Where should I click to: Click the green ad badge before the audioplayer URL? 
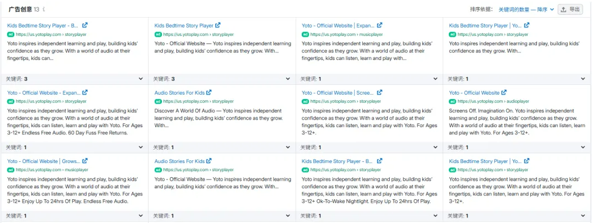tap(452, 101)
